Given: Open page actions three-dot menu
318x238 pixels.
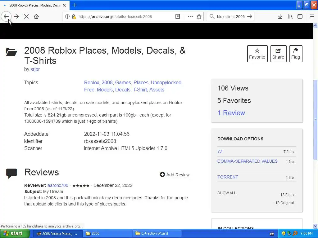Looking at the screenshot, I should [x=190, y=17].
